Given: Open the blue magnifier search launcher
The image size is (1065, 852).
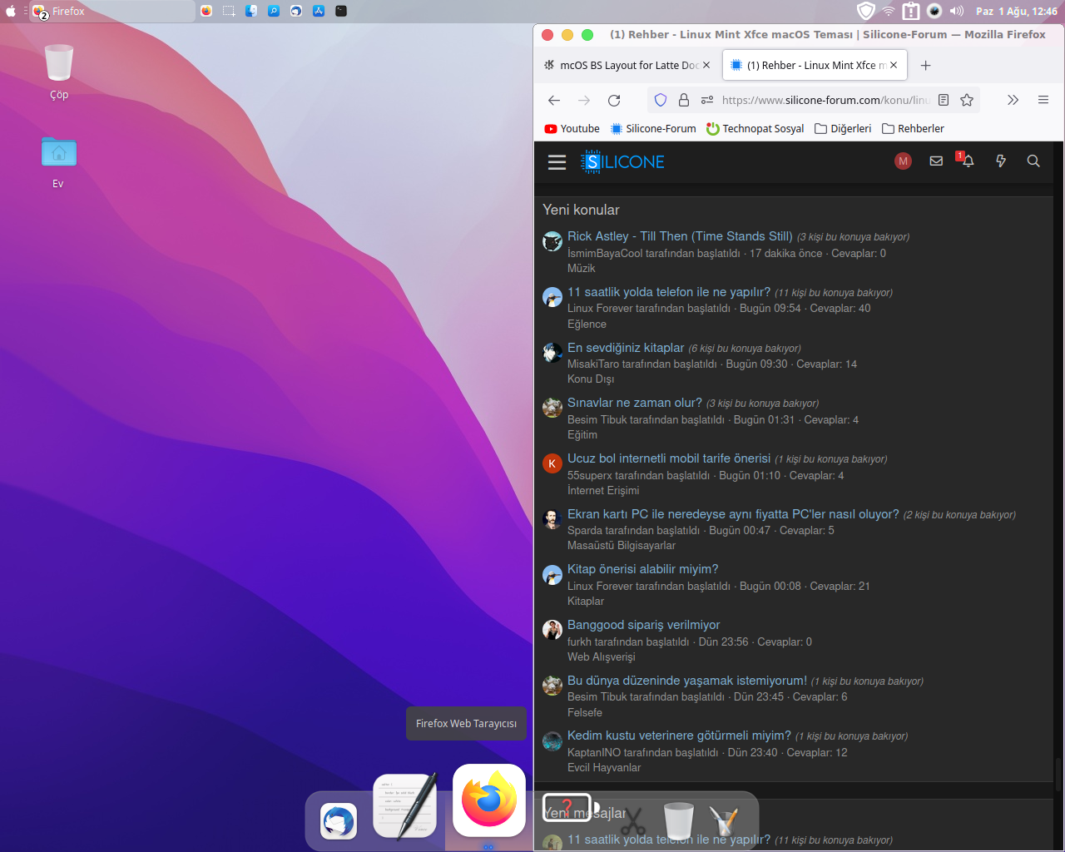Looking at the screenshot, I should click(274, 11).
